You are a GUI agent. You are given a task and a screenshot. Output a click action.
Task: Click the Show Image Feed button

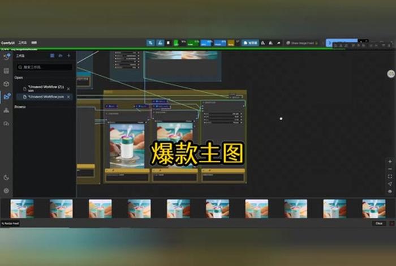[302, 43]
